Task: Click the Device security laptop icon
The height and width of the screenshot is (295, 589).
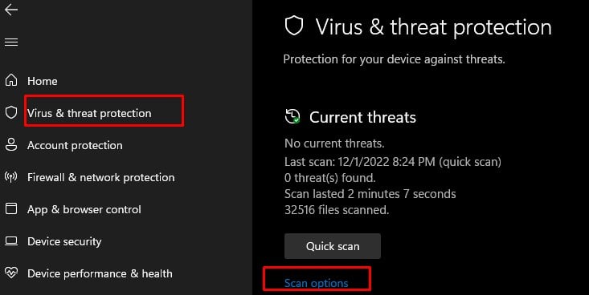Action: pyautogui.click(x=11, y=241)
